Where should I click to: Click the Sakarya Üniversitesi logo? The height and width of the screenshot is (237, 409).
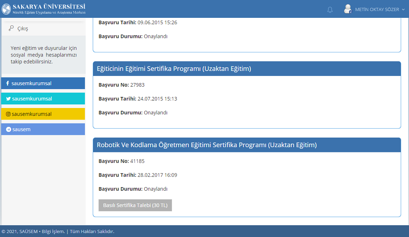tap(6, 9)
